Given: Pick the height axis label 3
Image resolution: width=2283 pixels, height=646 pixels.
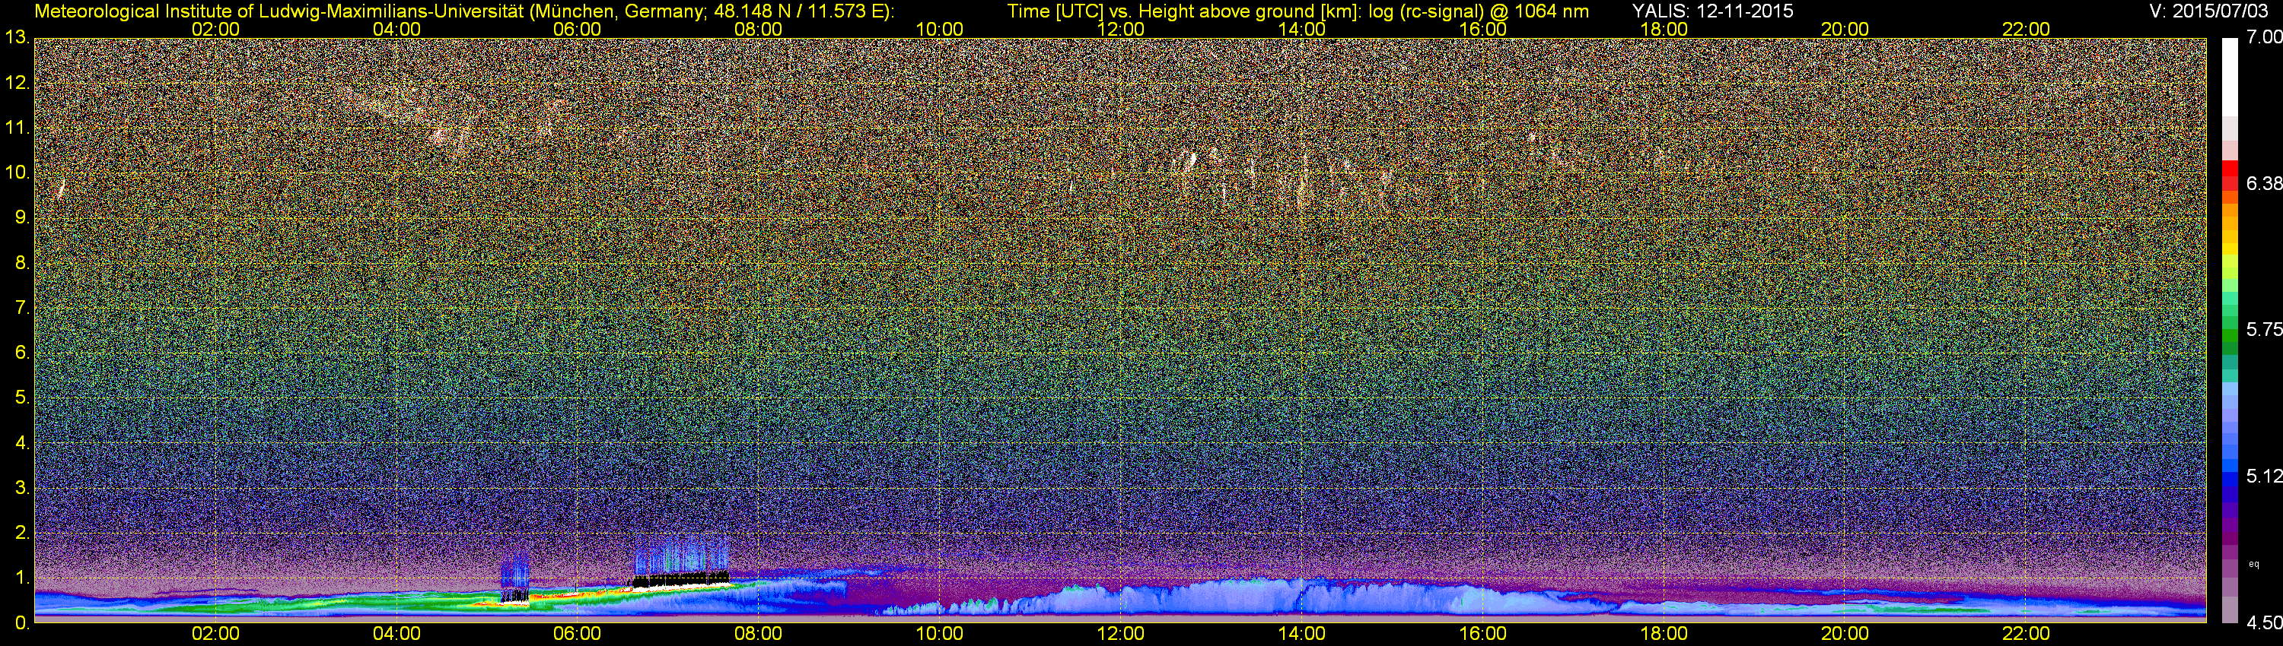Looking at the screenshot, I should tap(22, 488).
